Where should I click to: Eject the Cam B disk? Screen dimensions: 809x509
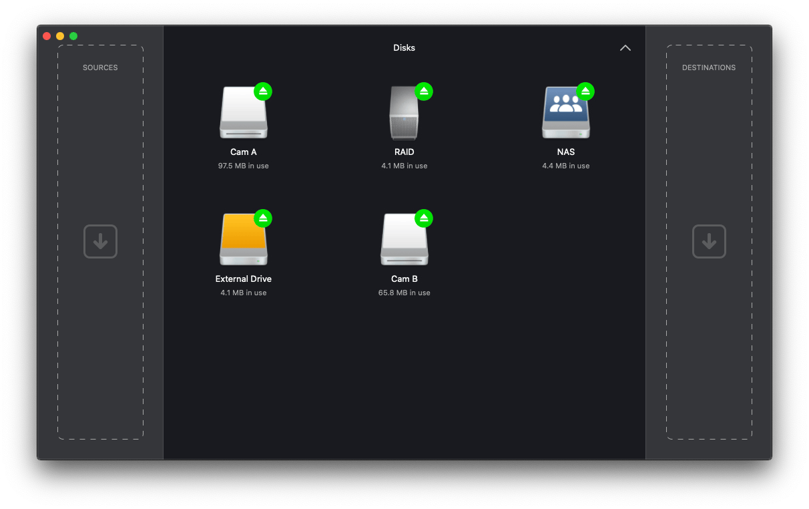point(423,218)
